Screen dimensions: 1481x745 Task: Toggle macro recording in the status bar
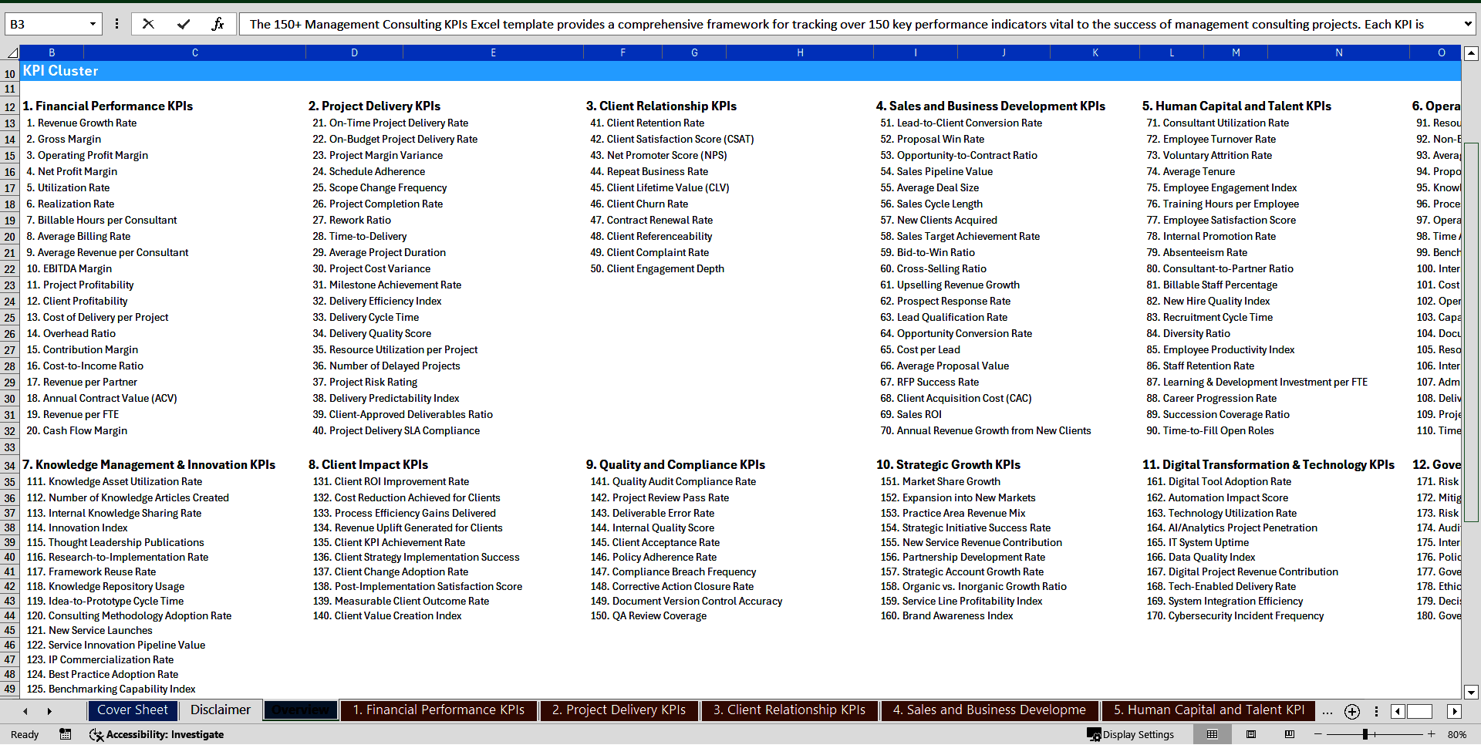click(x=66, y=734)
